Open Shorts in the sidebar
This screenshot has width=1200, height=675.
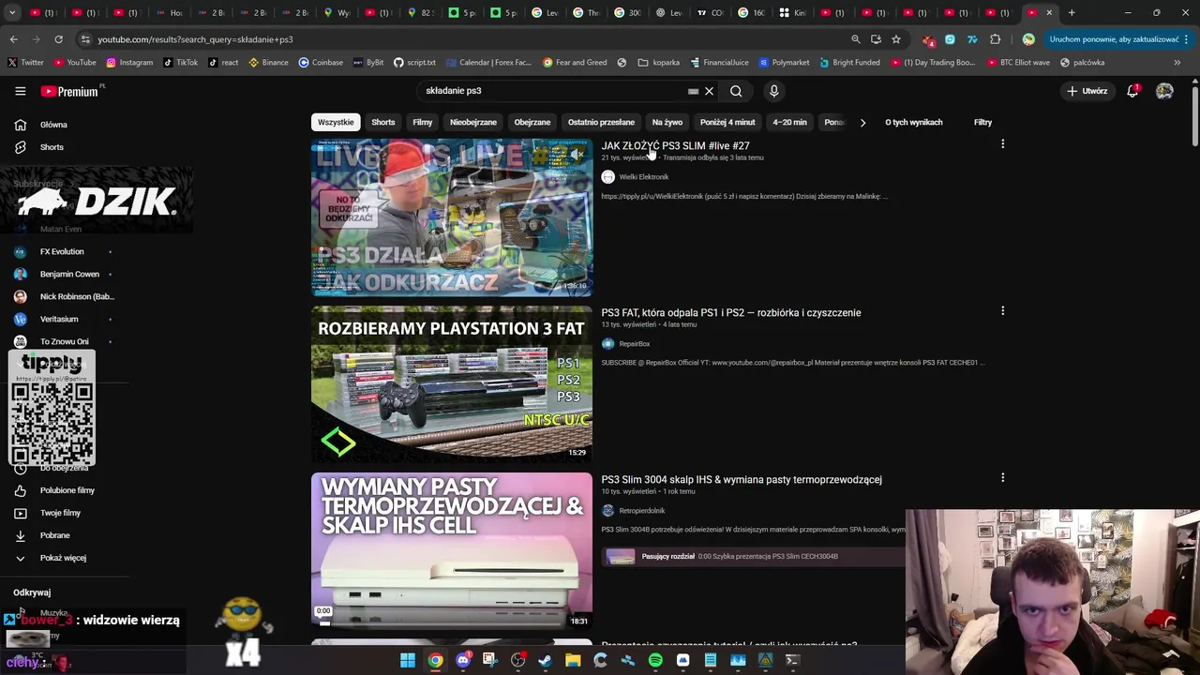tap(52, 147)
